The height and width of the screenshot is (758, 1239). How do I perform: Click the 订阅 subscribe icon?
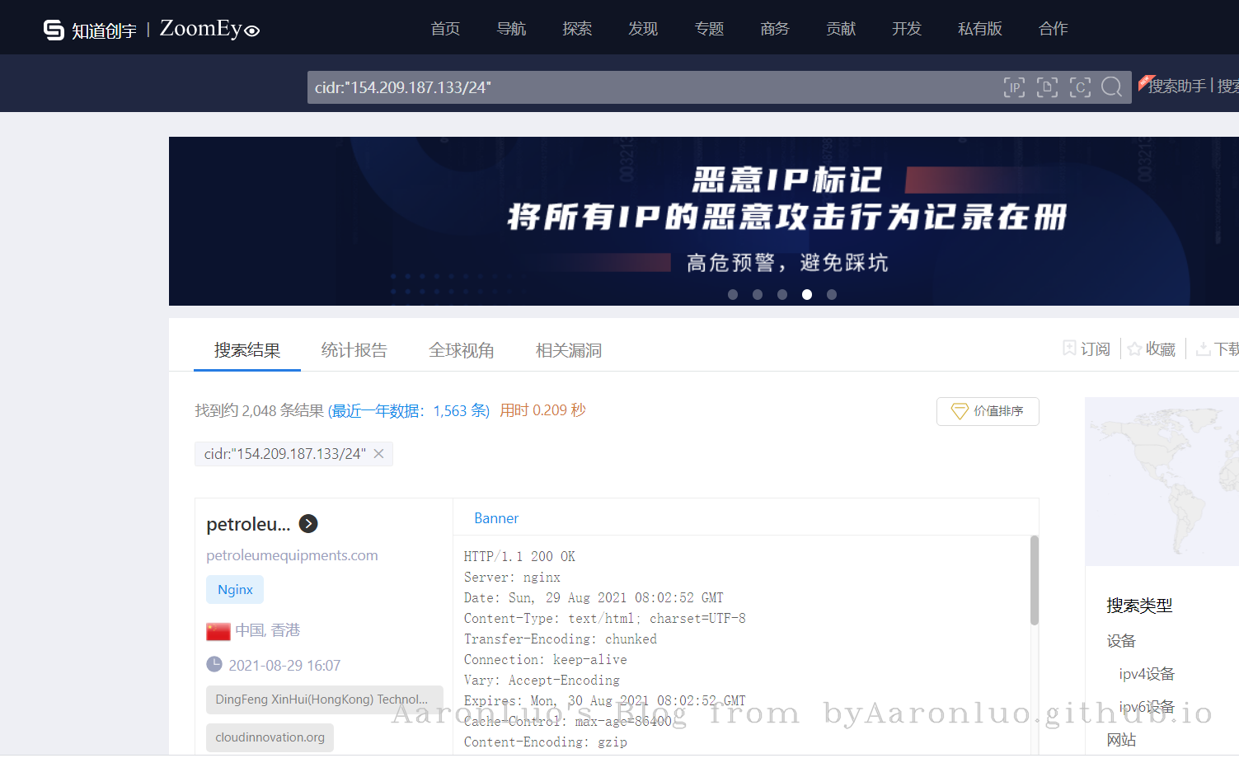tap(1069, 349)
